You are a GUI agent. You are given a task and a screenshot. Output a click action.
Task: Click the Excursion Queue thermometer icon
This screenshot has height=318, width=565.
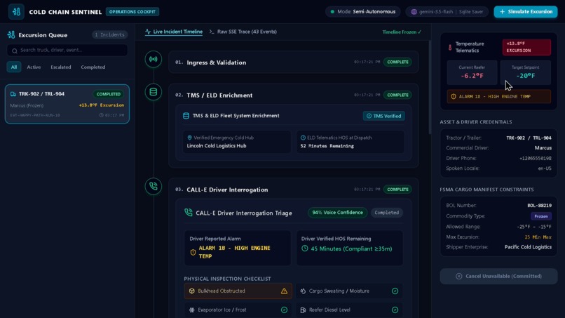(x=11, y=34)
